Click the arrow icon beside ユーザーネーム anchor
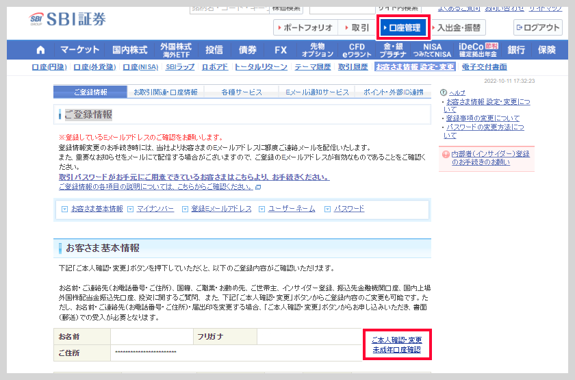Image resolution: width=575 pixels, height=380 pixels. (261, 209)
